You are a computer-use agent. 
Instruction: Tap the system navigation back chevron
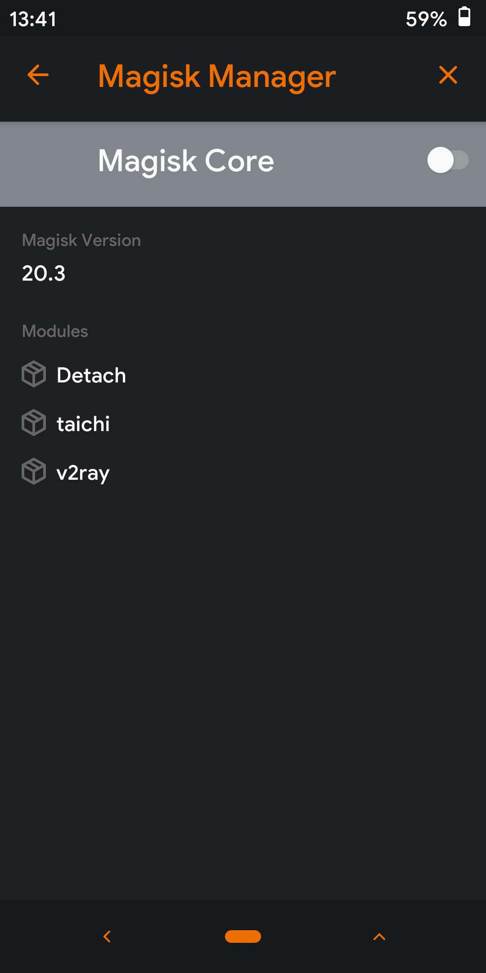click(107, 937)
